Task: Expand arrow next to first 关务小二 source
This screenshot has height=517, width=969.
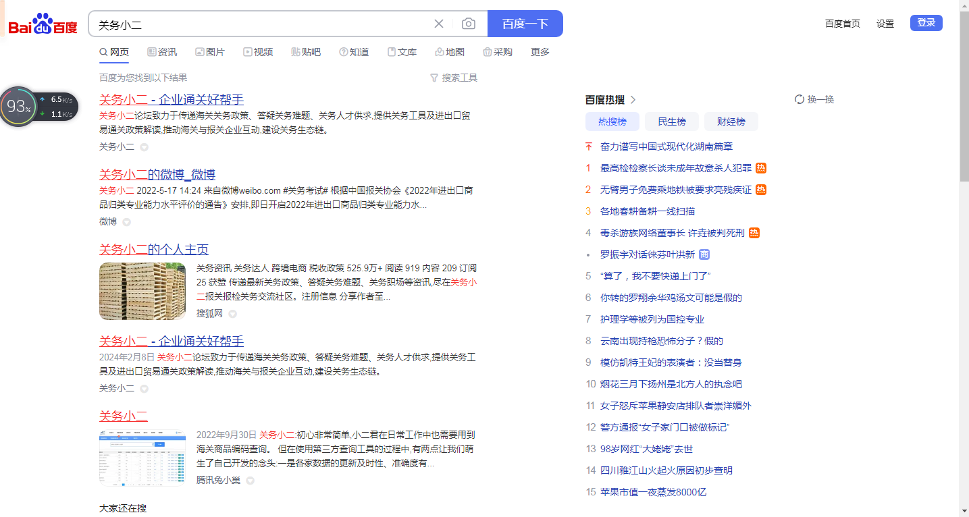Action: coord(144,147)
